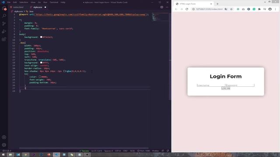
Task: Open the Edit menu
Action: coord(15,2)
